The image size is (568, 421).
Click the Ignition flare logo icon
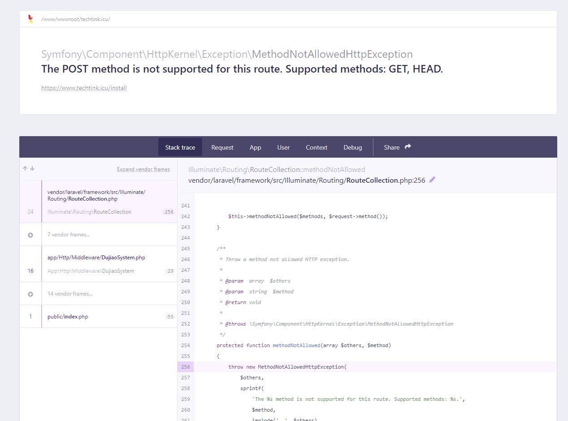click(x=30, y=19)
